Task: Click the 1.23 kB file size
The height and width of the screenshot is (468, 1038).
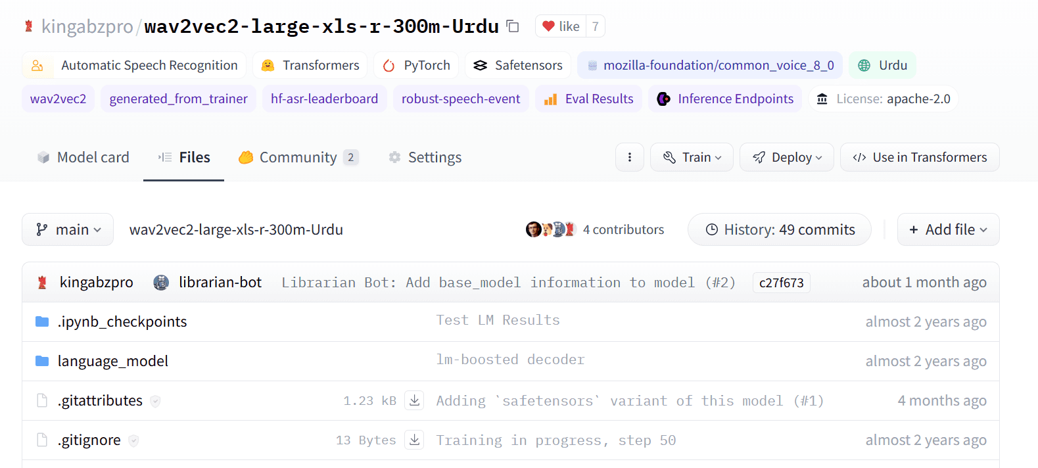Action: [x=369, y=401]
